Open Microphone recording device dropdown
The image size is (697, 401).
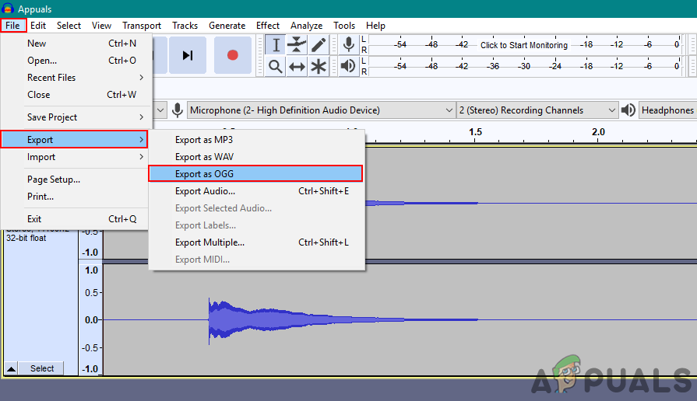click(322, 110)
